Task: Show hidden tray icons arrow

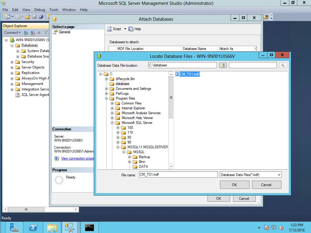Action: pos(259,228)
